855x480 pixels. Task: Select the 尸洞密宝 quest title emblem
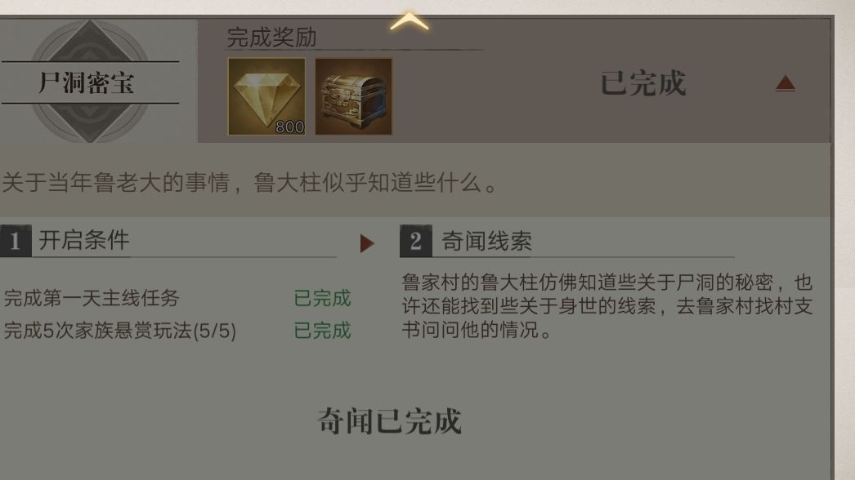(90, 82)
